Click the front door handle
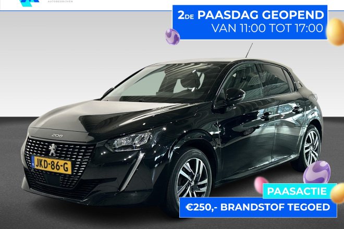This screenshot has height=229, width=344. pyautogui.click(x=267, y=115)
